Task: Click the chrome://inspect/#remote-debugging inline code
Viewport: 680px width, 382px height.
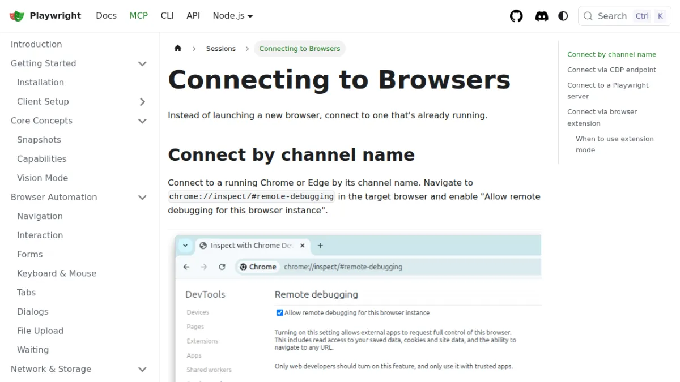Action: click(x=252, y=196)
